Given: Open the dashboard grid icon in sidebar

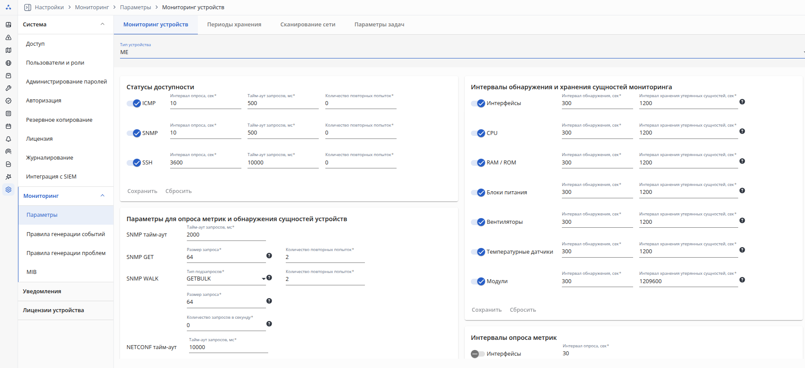Looking at the screenshot, I should tap(8, 25).
